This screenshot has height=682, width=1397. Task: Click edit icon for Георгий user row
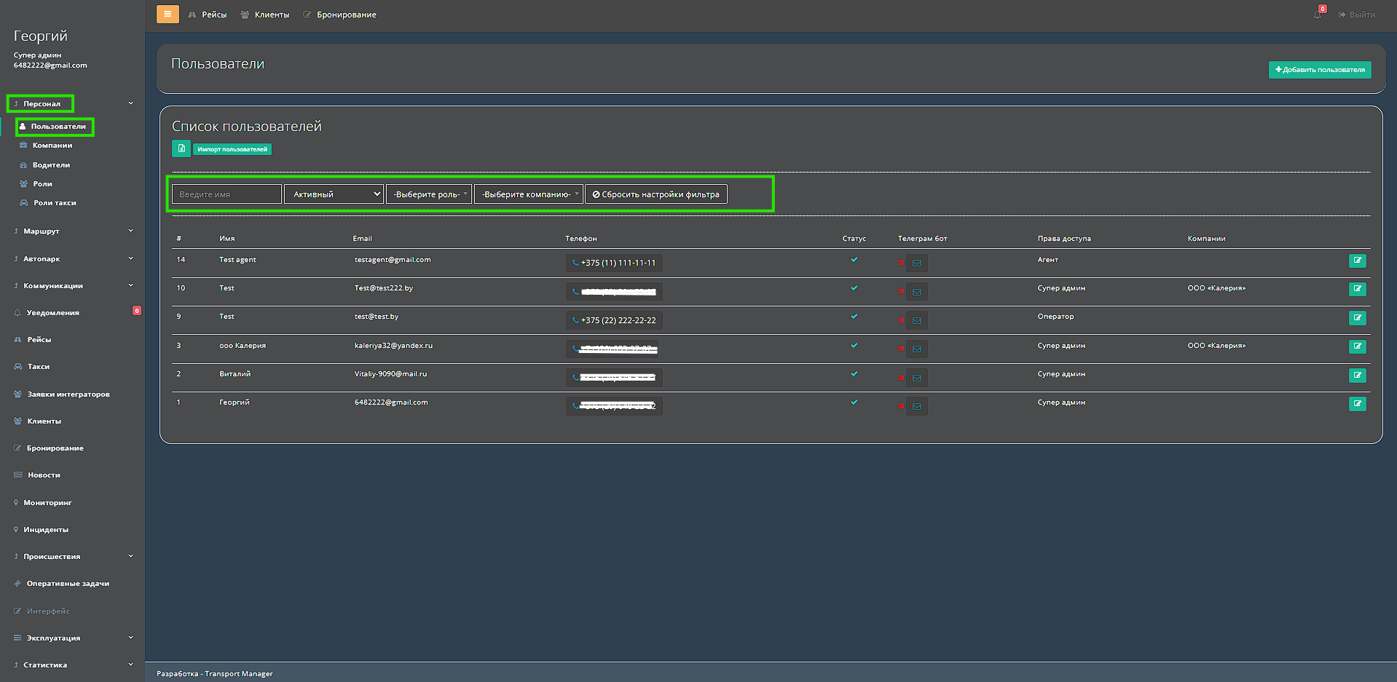coord(1357,404)
